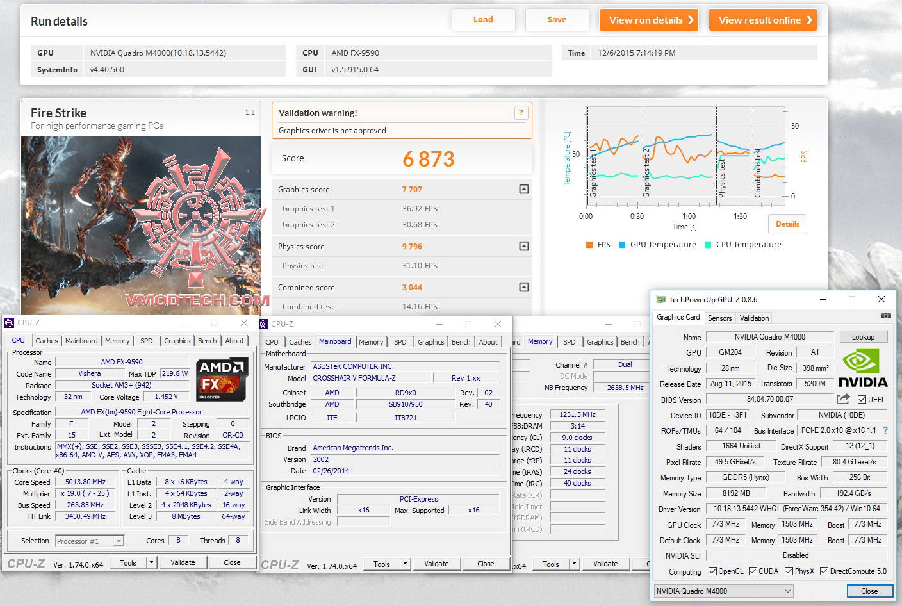
Task: Open Tools dropdown arrow in CPU-Z Mainboard window
Action: (406, 564)
